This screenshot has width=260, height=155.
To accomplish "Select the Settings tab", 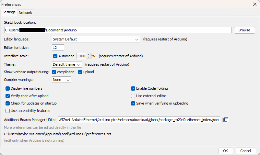I will pyautogui.click(x=9, y=12).
